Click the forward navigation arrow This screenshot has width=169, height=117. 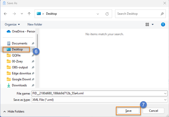pos(14,14)
